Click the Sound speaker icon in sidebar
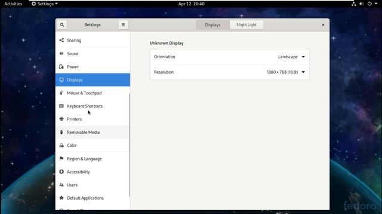Image resolution: width=382 pixels, height=214 pixels. (x=61, y=53)
